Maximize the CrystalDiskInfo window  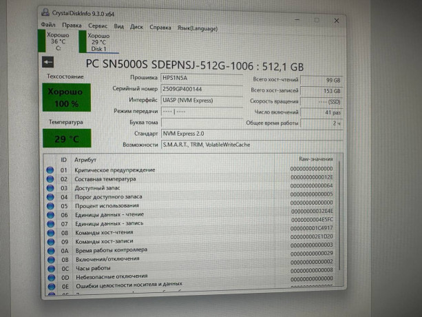pyautogui.click(x=317, y=20)
